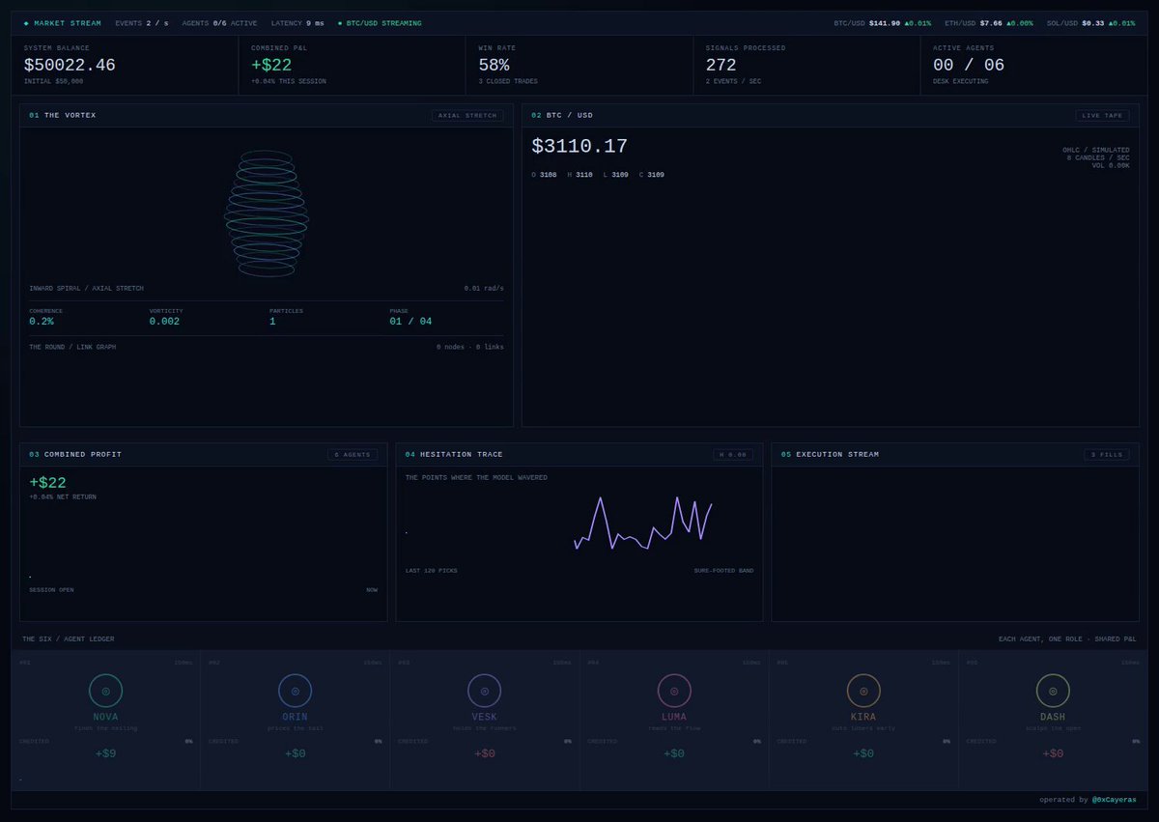Click the VESK agent ring icon
The width and height of the screenshot is (1159, 822).
[x=484, y=691]
